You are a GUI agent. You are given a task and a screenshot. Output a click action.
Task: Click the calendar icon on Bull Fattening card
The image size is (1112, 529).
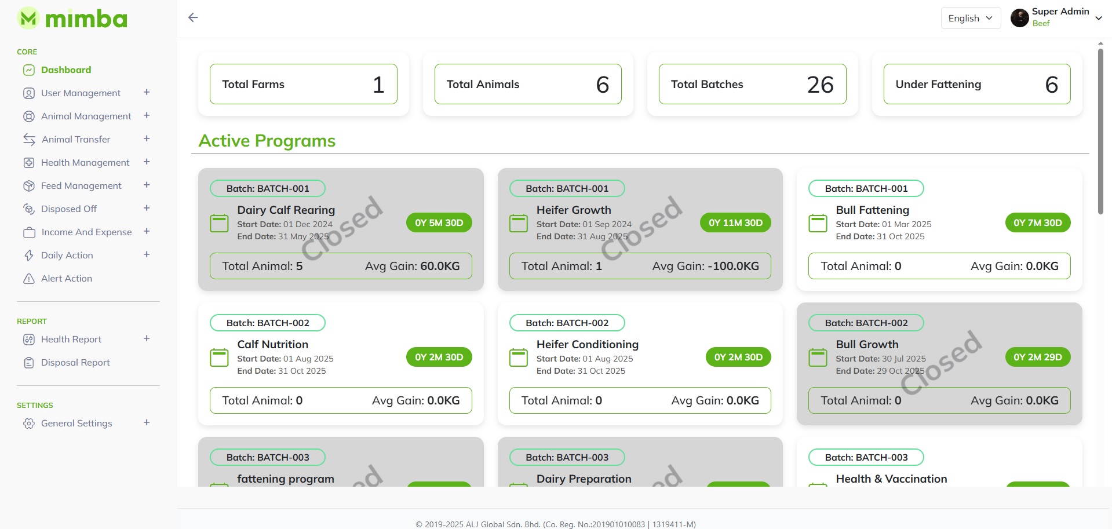point(818,222)
